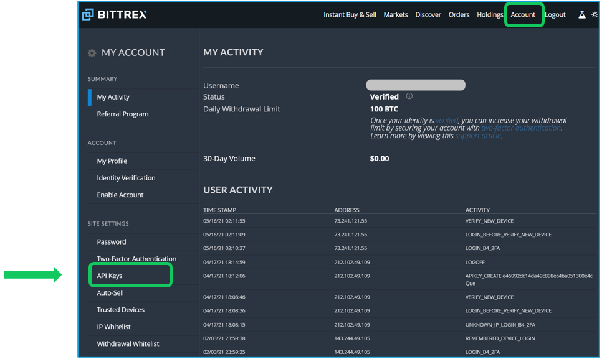Click the REMEMBERED_DEVICE_LOGIN entry
Viewport: 602px width, 359px height.
500,338
